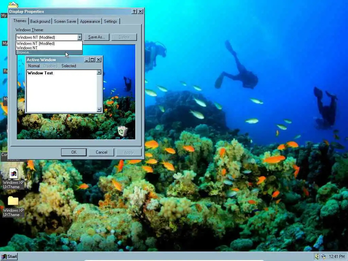
Task: Click the Recycle Bin in theme preview
Action: (x=122, y=131)
